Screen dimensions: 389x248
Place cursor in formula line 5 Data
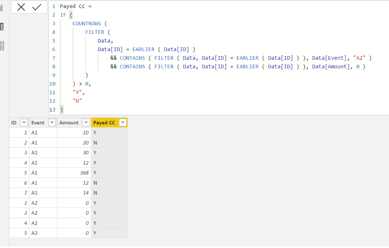point(104,41)
